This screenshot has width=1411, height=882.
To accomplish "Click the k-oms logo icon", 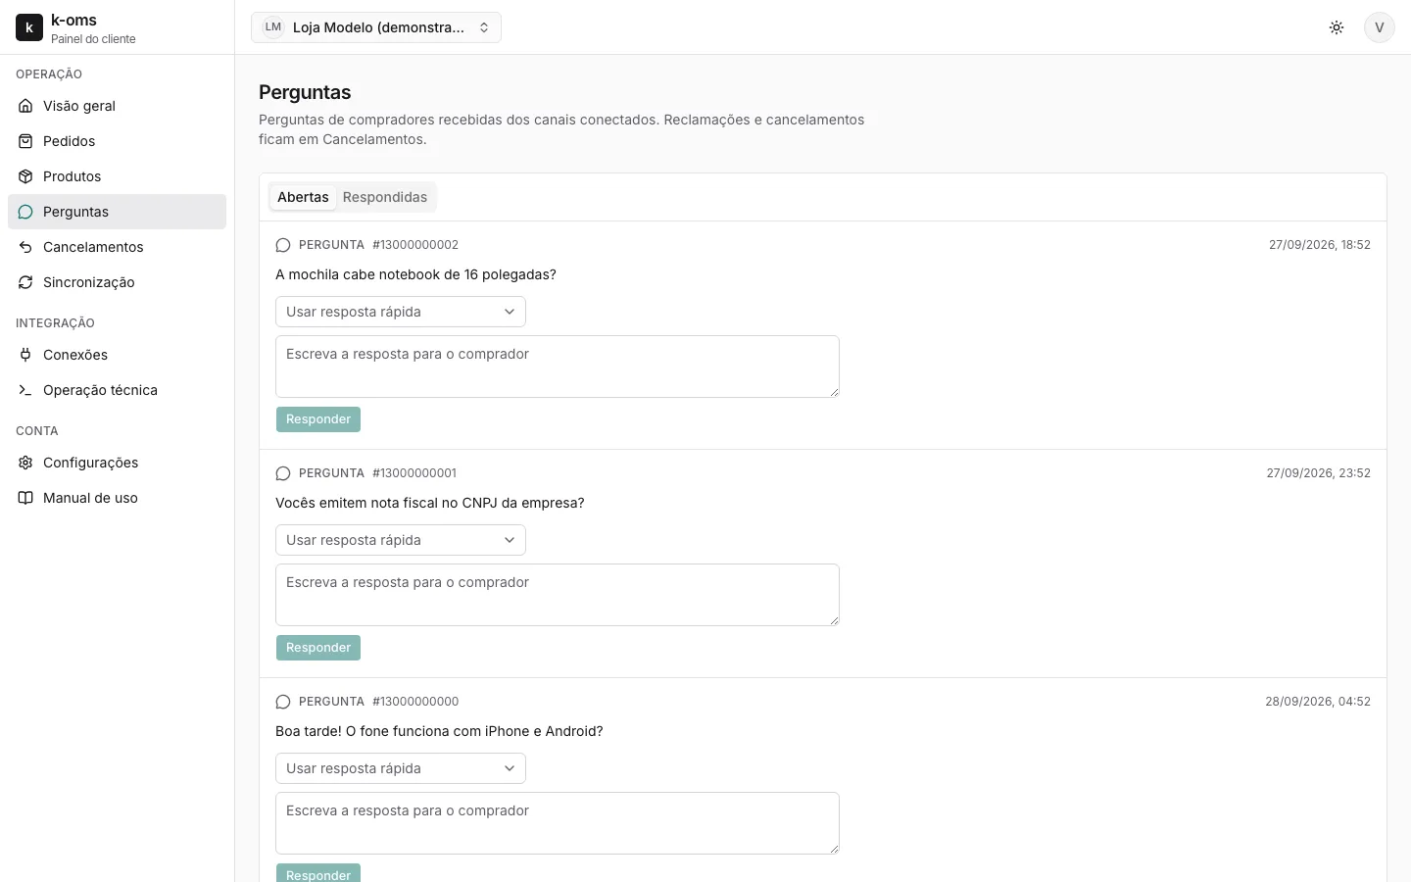I will coord(29,27).
